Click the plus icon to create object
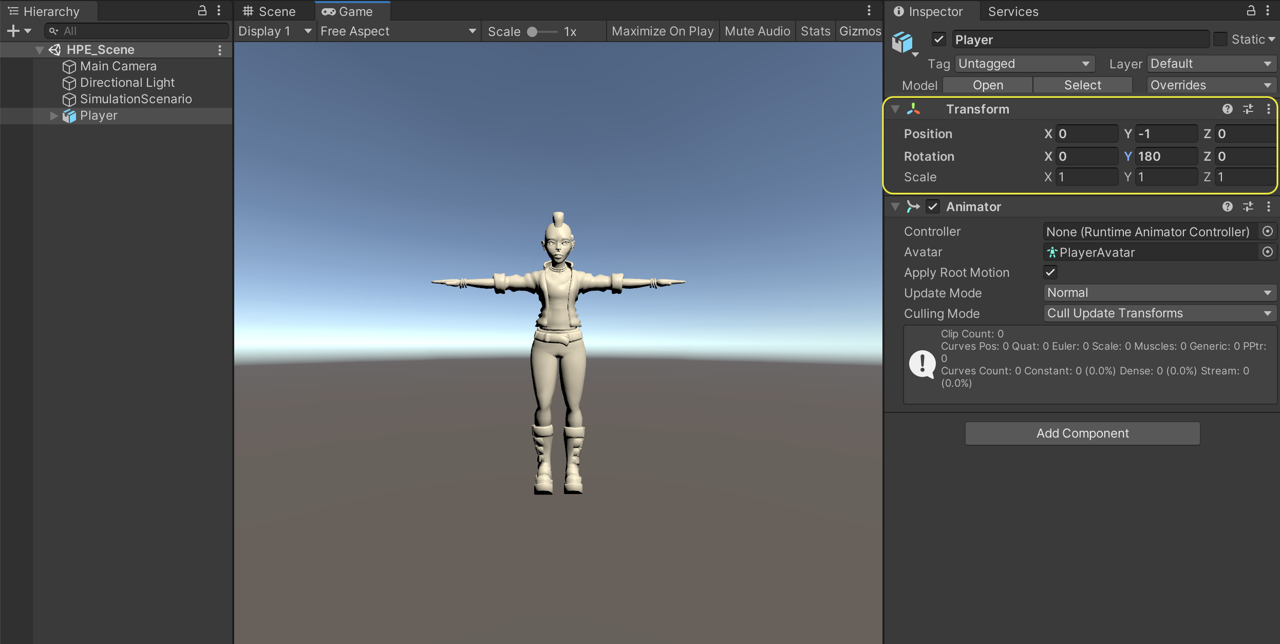The height and width of the screenshot is (644, 1280). point(14,31)
